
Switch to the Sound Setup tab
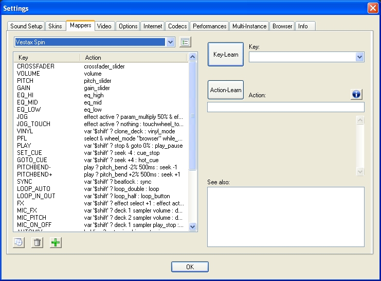point(26,26)
